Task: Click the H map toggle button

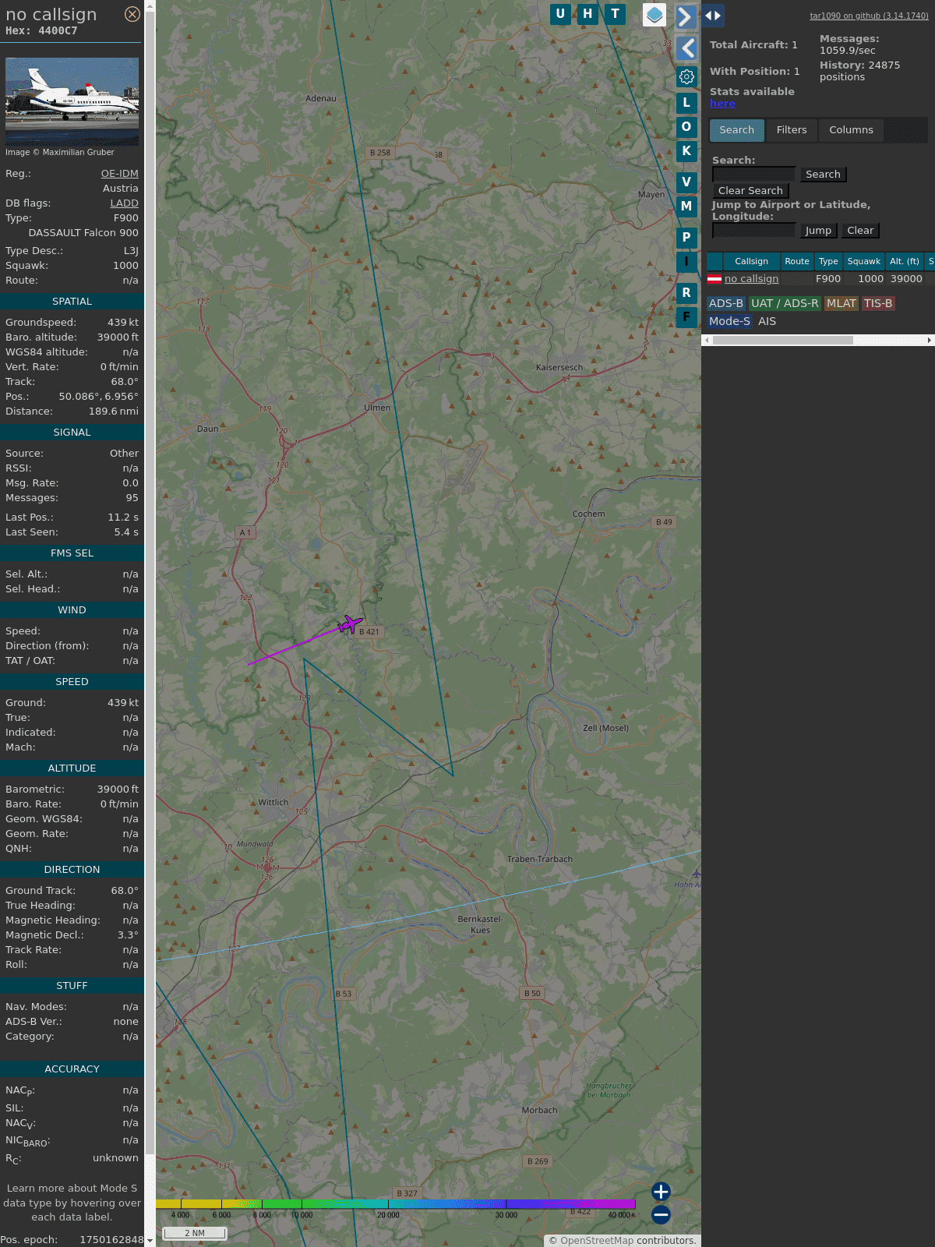Action: [587, 14]
